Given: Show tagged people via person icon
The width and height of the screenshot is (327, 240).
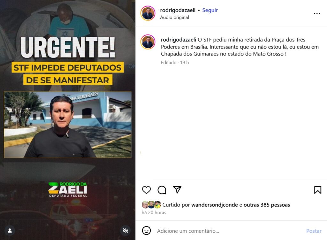Looking at the screenshot, I should click(10, 230).
